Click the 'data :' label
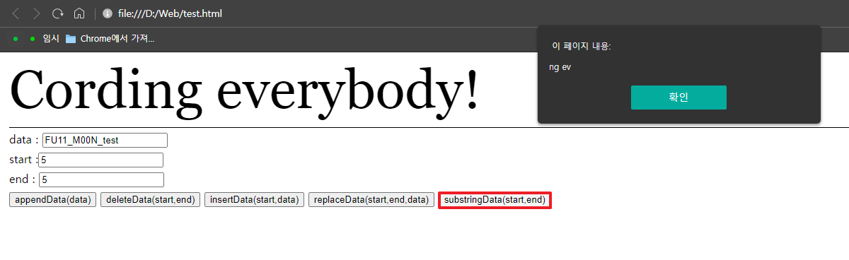This screenshot has width=849, height=260. tap(24, 140)
